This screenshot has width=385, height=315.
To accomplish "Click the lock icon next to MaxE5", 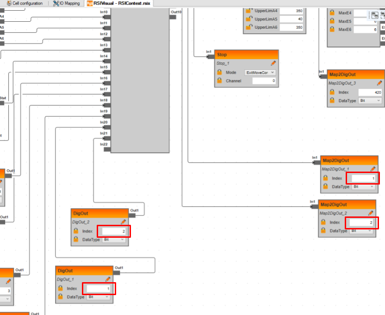I will pyautogui.click(x=332, y=21).
